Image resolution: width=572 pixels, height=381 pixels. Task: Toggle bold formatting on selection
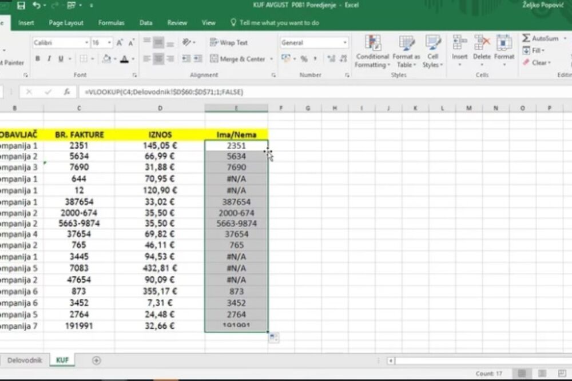point(37,59)
